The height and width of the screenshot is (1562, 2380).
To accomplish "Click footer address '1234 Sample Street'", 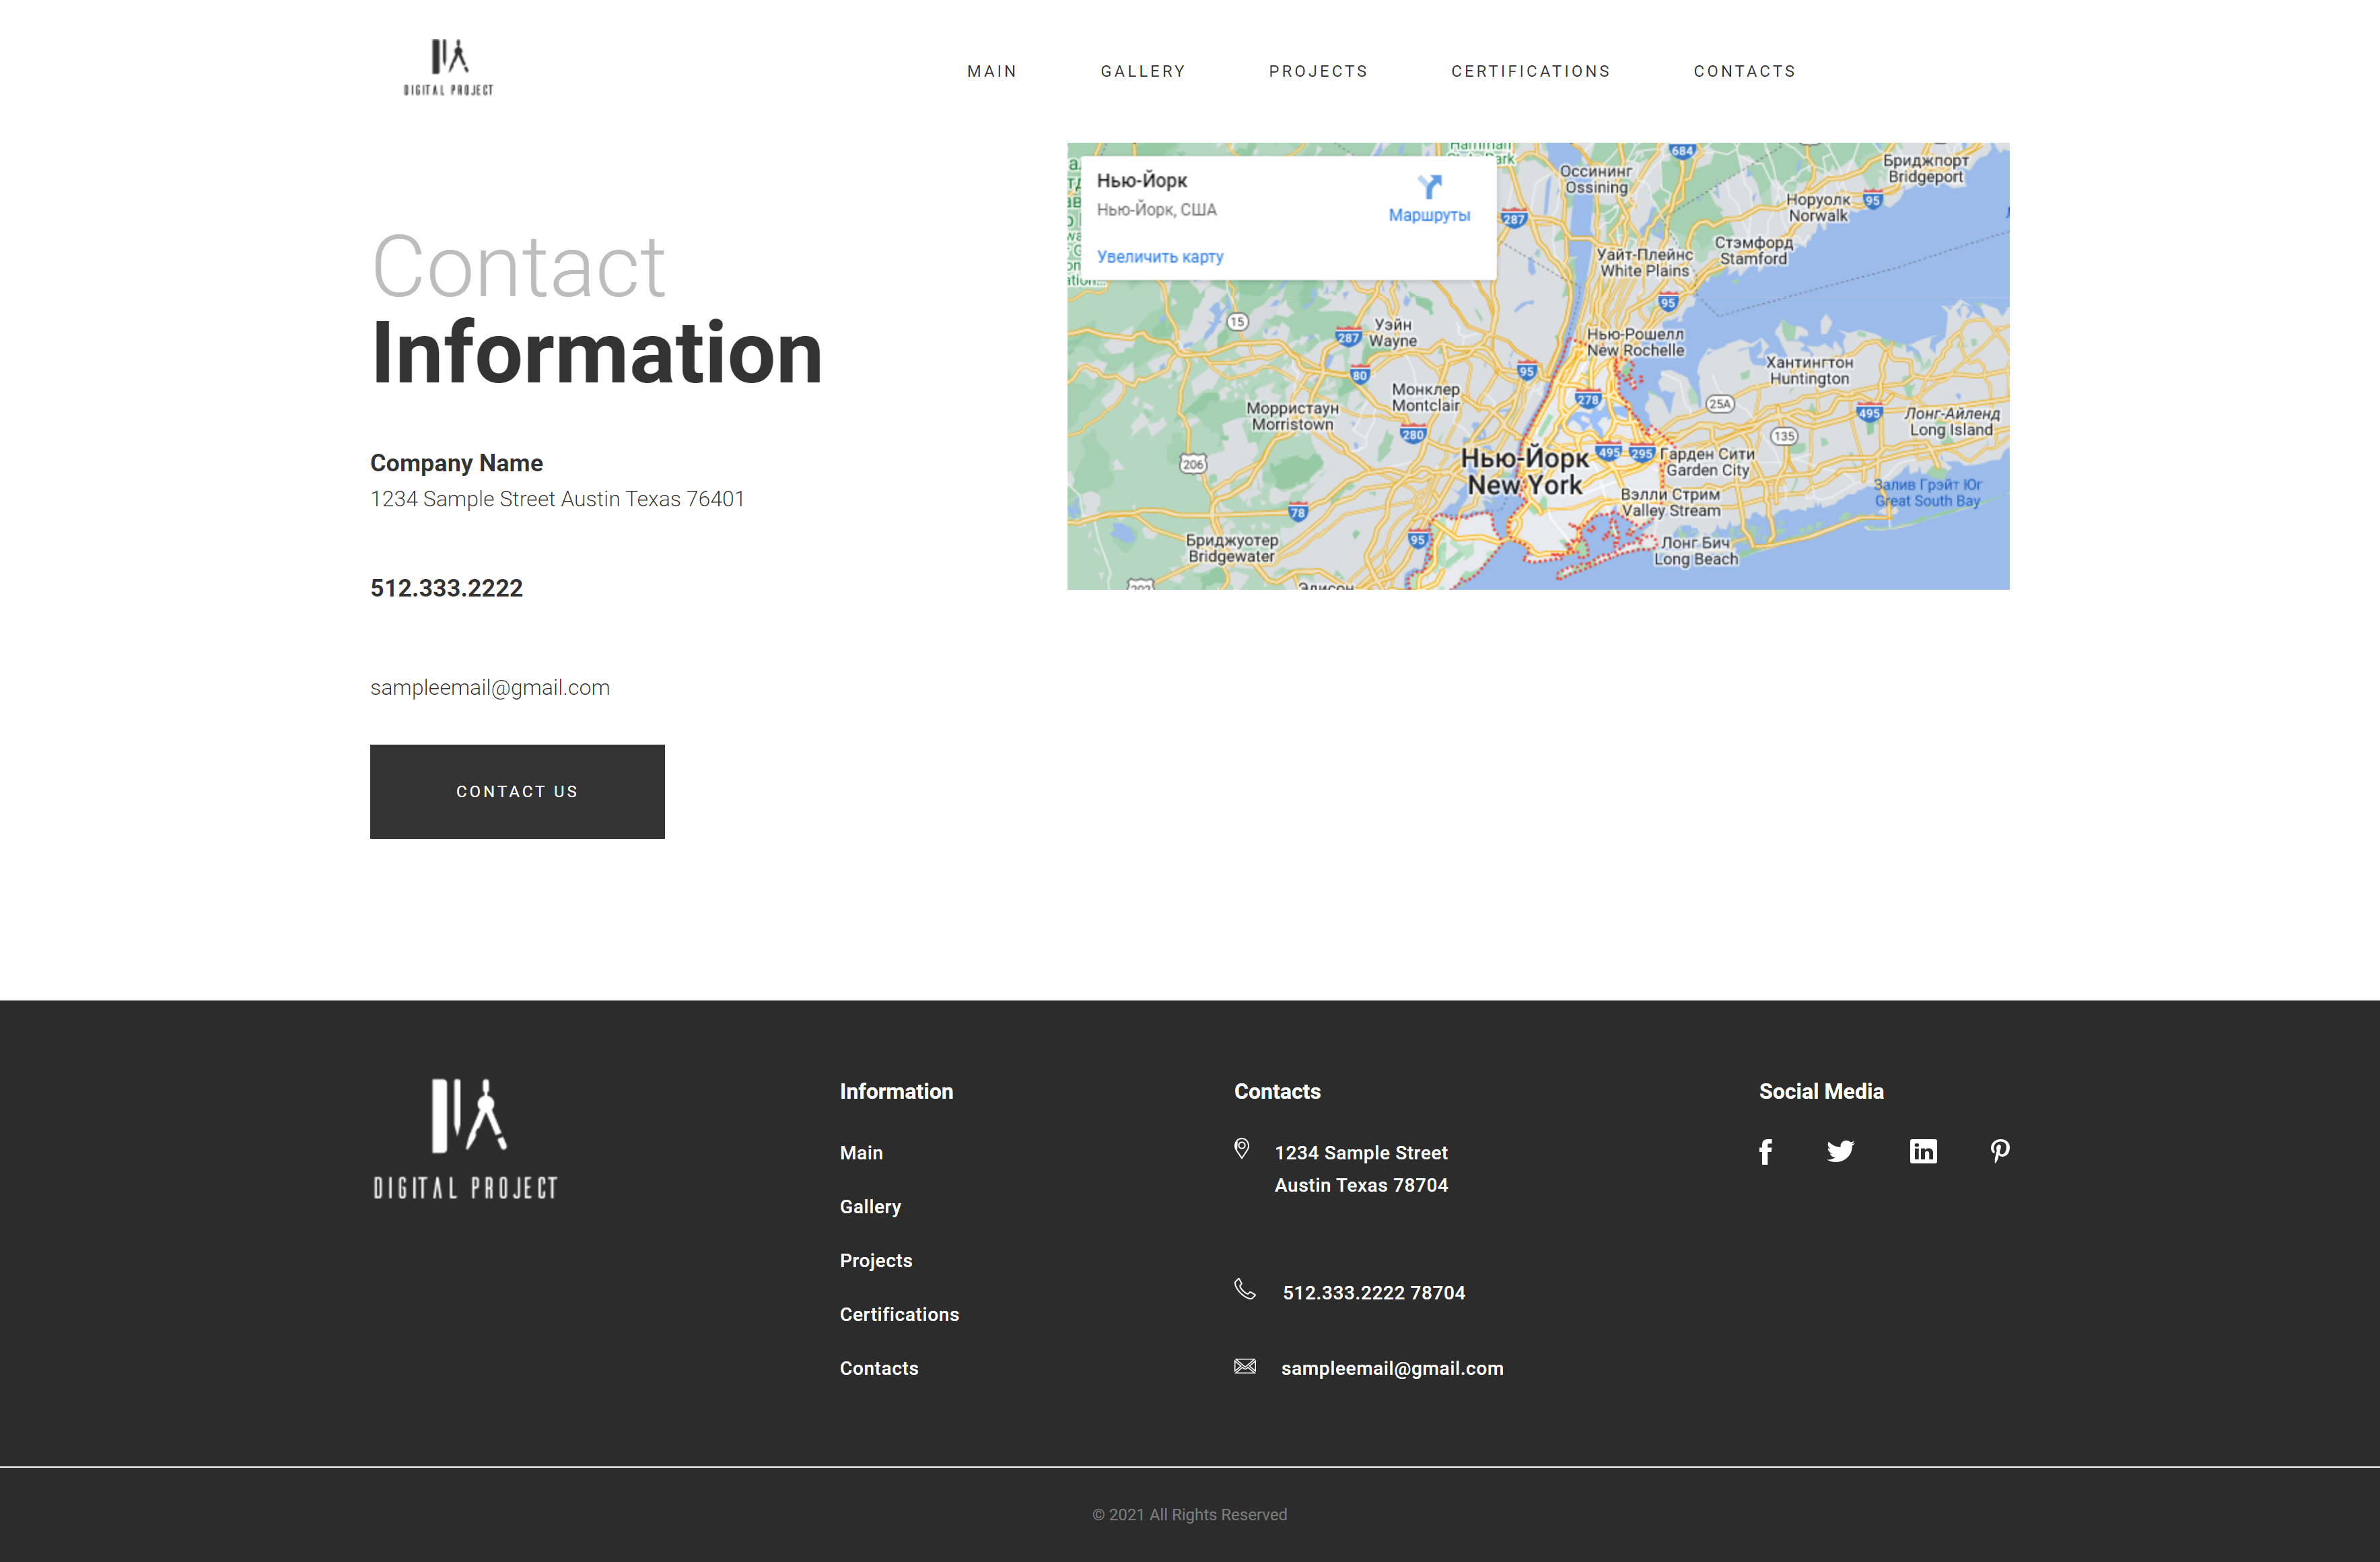I will 1361,1153.
